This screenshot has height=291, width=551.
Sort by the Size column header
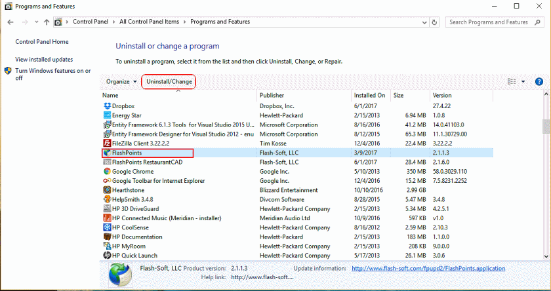410,96
